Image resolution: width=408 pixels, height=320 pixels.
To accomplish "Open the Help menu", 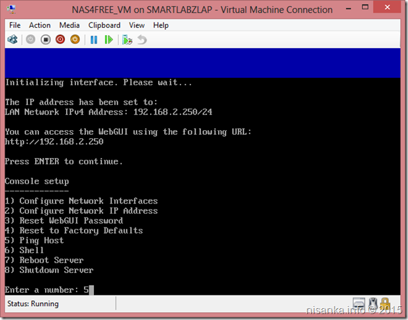I will click(x=161, y=25).
